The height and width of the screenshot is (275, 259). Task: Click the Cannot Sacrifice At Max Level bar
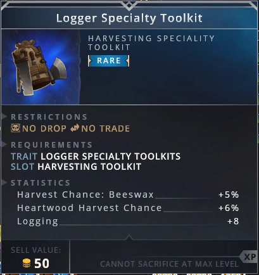point(169,264)
